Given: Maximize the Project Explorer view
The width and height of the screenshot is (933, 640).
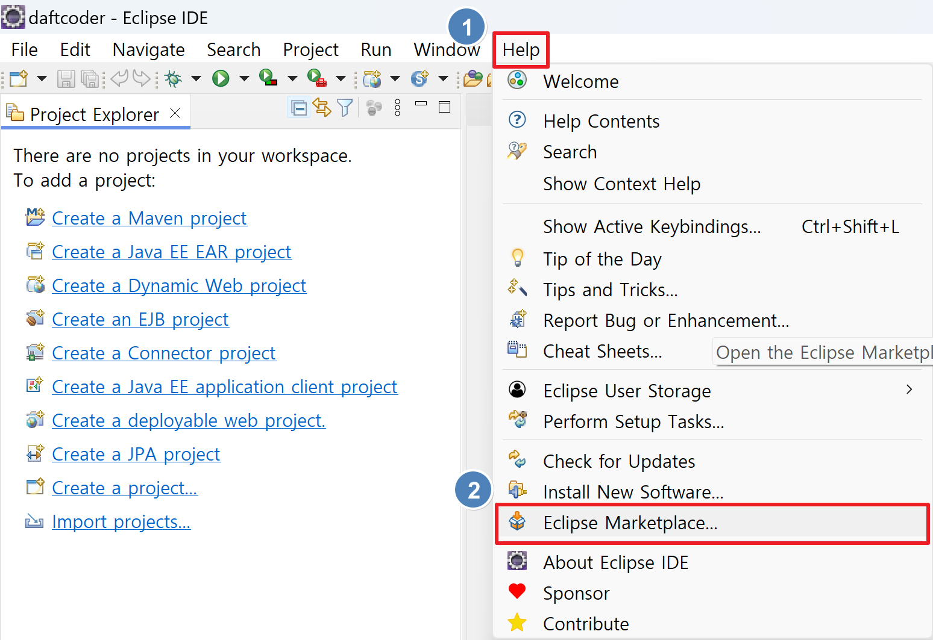Looking at the screenshot, I should [x=445, y=107].
